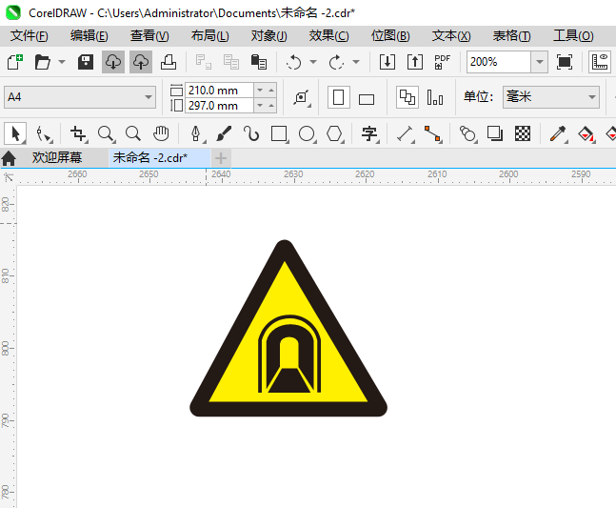This screenshot has width=616, height=508.
Task: Undo the last action
Action: (x=293, y=62)
